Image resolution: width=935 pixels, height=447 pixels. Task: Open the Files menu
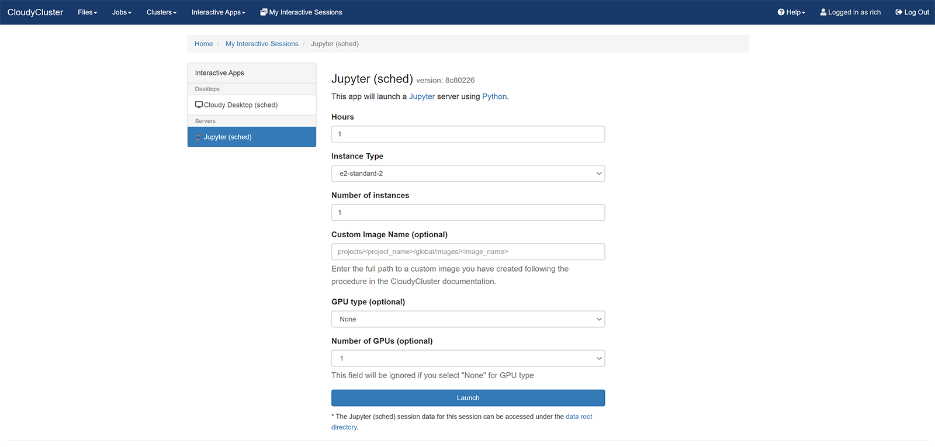[x=88, y=12]
